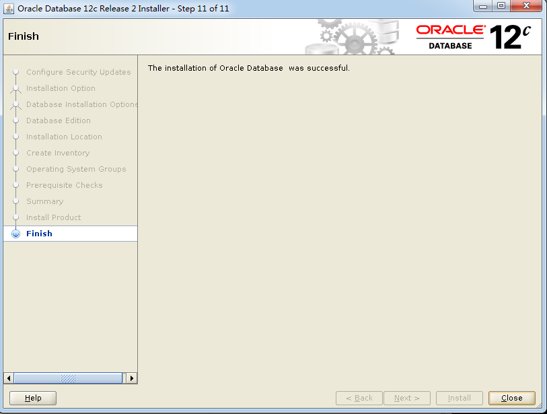Select Summary step in sidebar

(44, 201)
